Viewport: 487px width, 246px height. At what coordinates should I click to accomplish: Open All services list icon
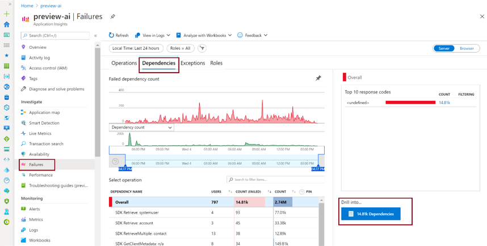coord(6,45)
